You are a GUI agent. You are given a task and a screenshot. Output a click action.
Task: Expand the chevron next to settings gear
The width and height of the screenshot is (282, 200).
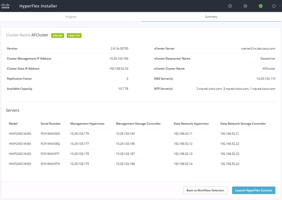tap(280, 6)
